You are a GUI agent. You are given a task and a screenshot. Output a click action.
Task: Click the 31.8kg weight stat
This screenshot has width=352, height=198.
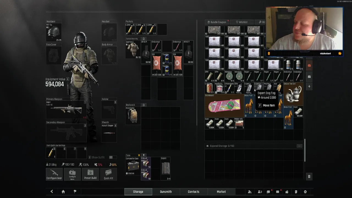pos(51,165)
